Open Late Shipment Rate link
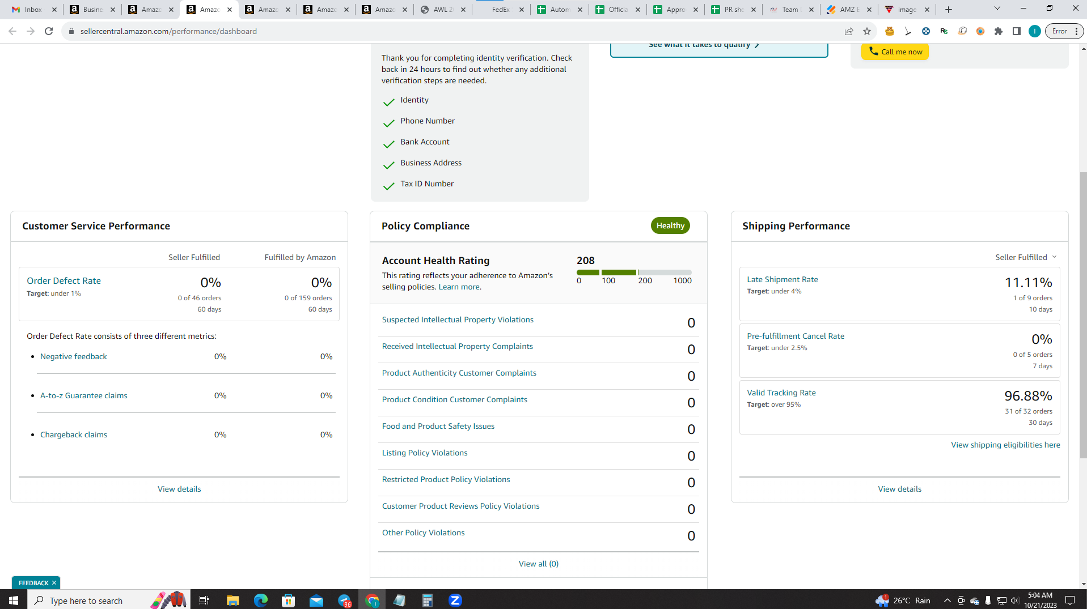 tap(782, 280)
